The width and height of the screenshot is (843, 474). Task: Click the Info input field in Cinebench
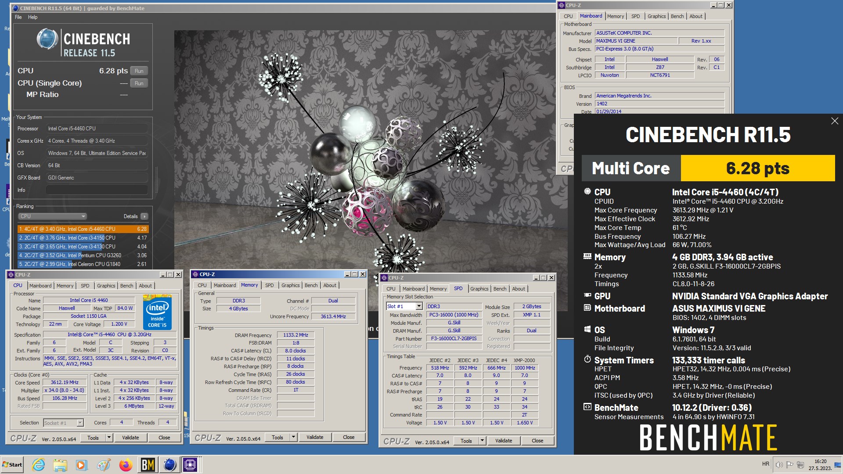(x=97, y=190)
